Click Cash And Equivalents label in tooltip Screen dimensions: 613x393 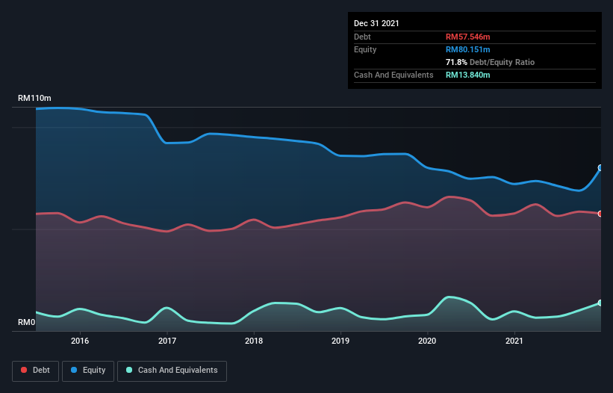393,75
